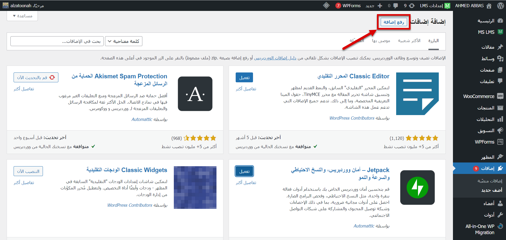506x240 pixels.
Task: Click التنصيب الآن for Classic Widgets
Action: point(28,171)
